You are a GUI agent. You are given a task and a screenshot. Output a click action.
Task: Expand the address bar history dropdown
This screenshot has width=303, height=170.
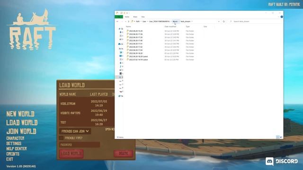219,21
